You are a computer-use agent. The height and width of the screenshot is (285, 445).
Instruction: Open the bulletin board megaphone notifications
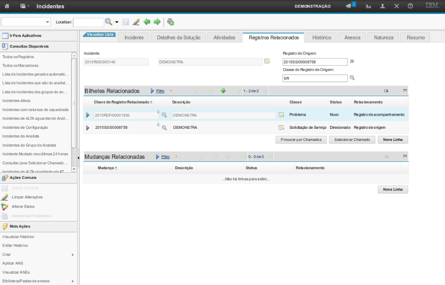point(348,6)
